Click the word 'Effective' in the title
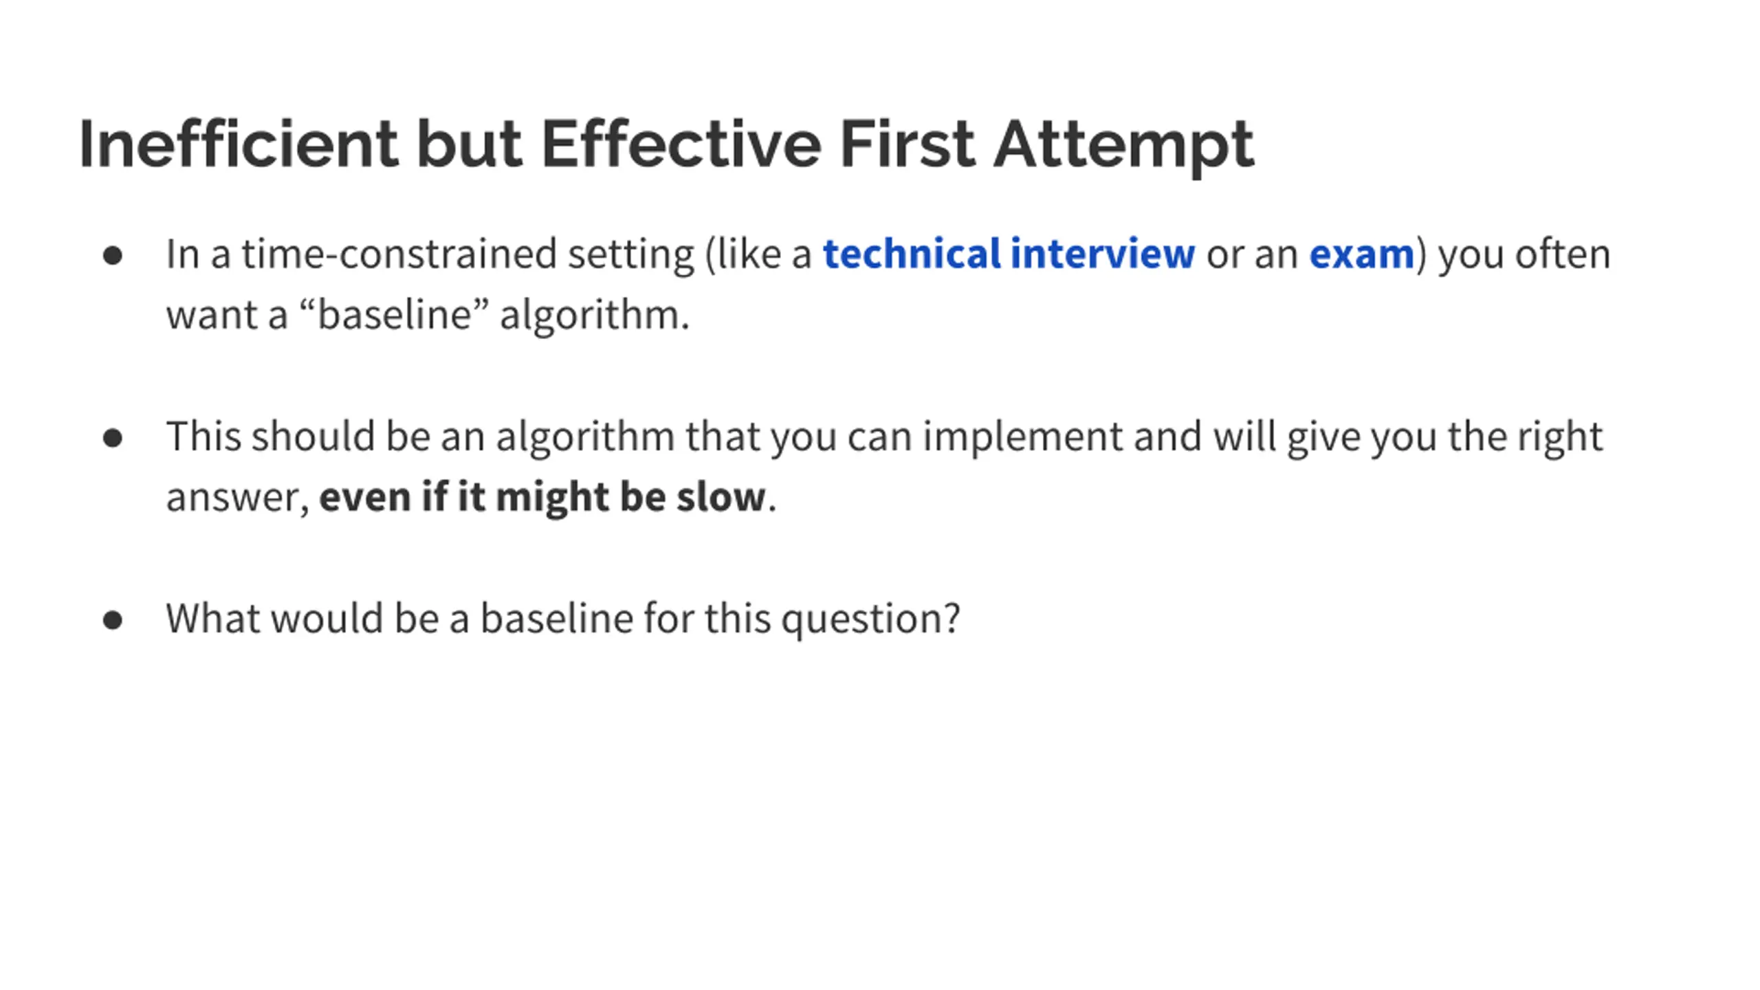 coord(681,144)
